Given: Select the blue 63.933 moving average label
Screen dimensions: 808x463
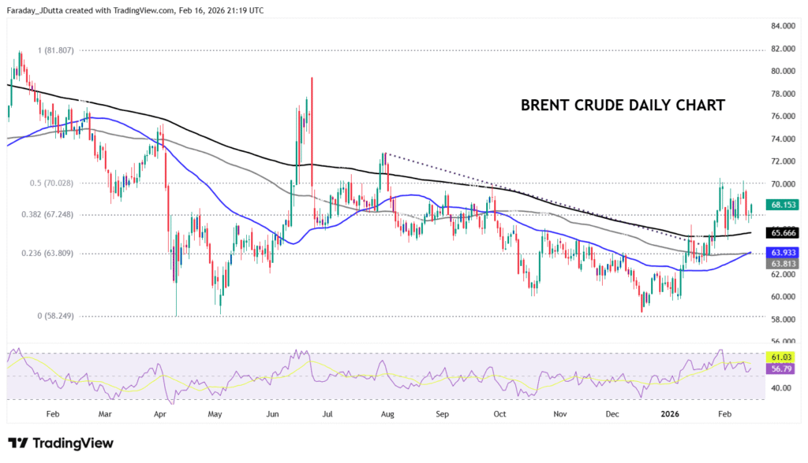Looking at the screenshot, I should [782, 252].
